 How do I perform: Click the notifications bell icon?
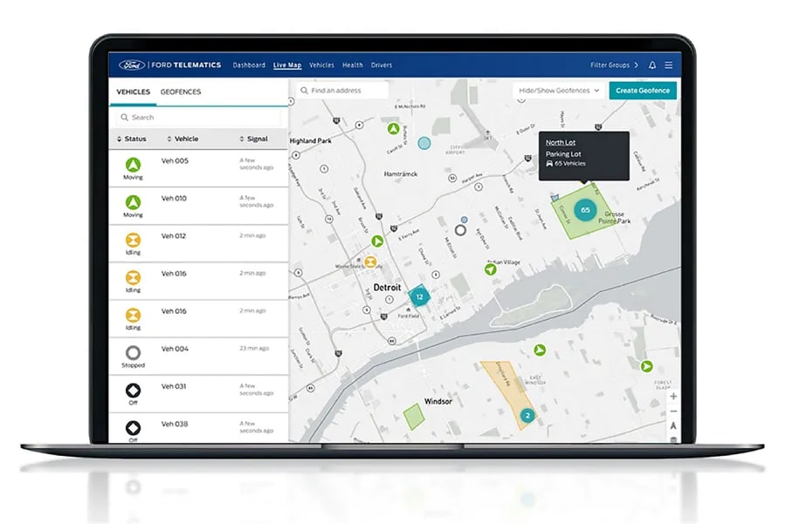pyautogui.click(x=652, y=65)
